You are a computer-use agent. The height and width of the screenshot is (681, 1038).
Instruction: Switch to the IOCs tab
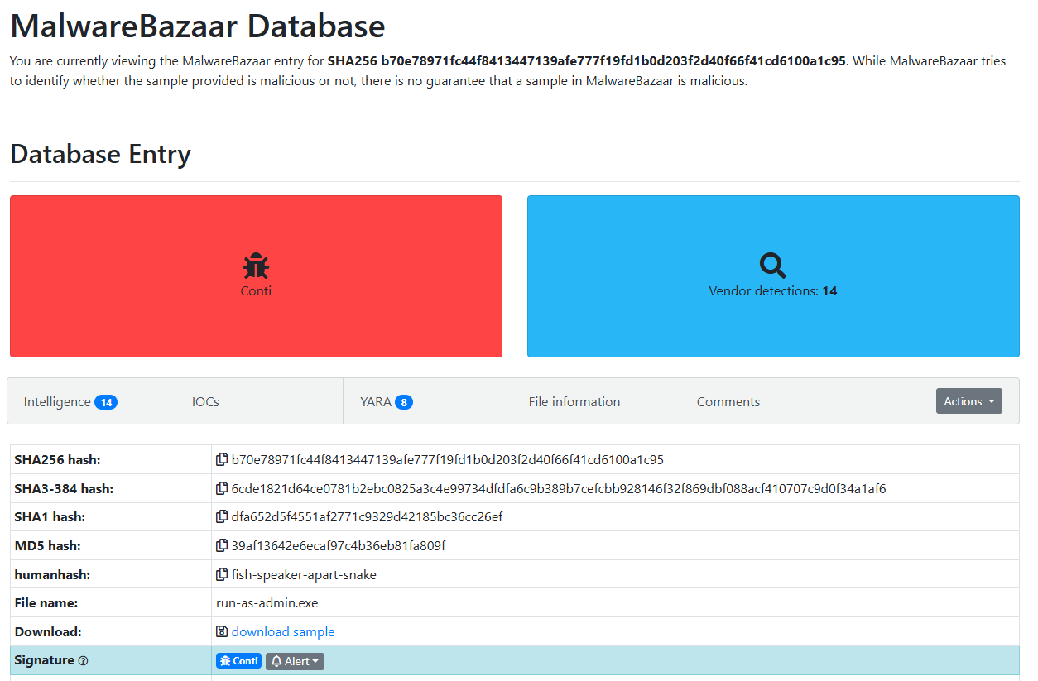click(x=205, y=402)
